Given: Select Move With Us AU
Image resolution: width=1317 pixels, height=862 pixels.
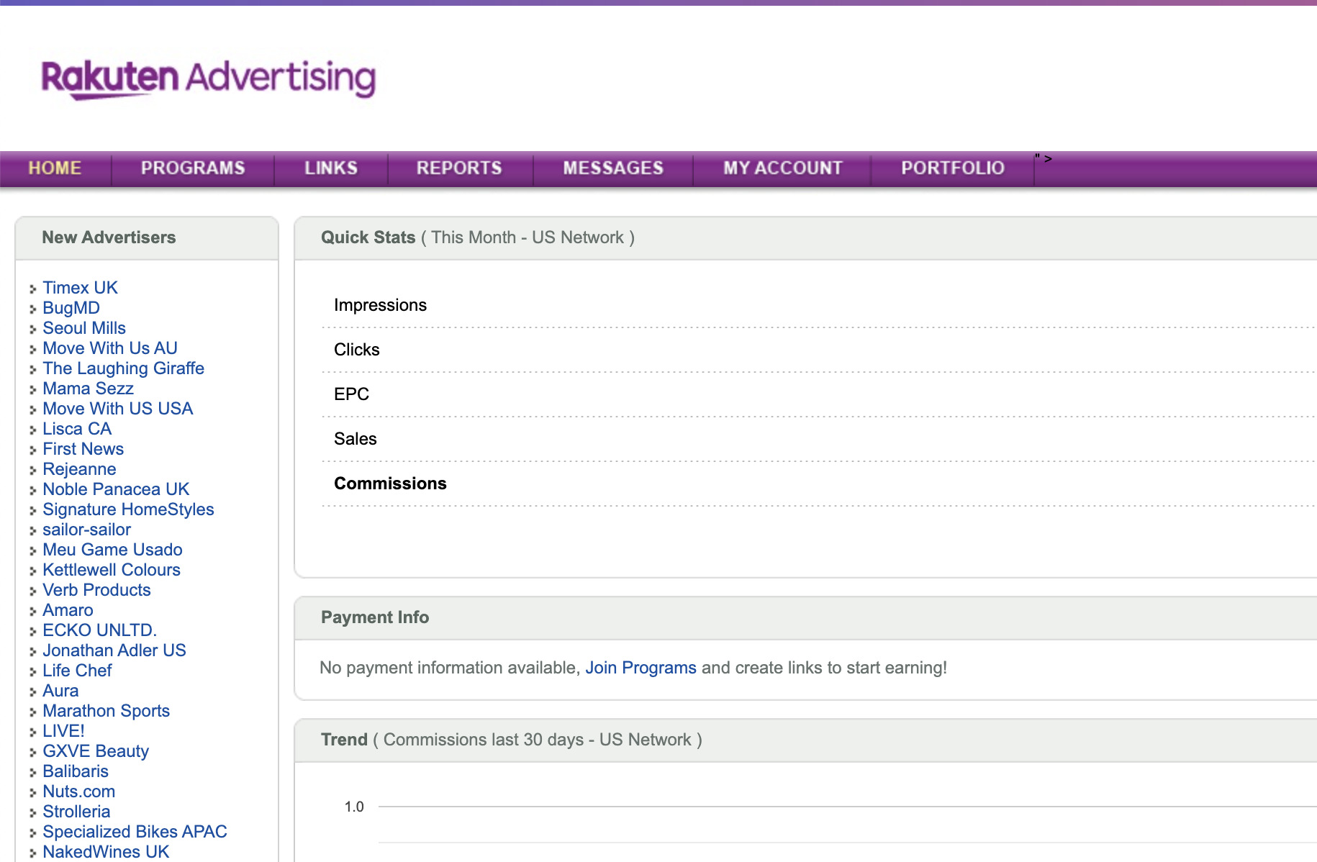Looking at the screenshot, I should (x=110, y=348).
